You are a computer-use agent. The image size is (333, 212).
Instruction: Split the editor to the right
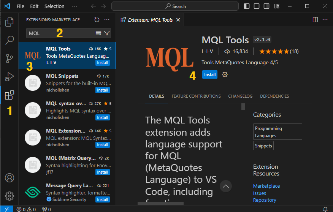click(x=316, y=20)
